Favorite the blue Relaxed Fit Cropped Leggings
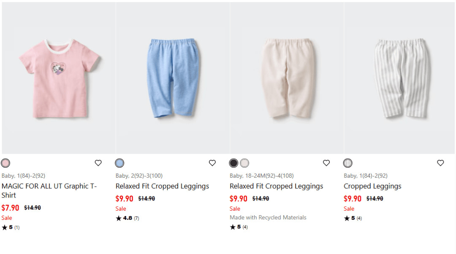This screenshot has height=254, width=456. click(x=212, y=163)
